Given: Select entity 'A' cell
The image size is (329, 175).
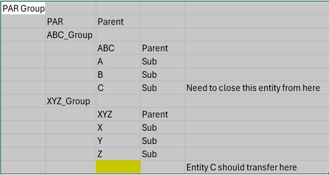Looking at the screenshot, I should pyautogui.click(x=118, y=61).
